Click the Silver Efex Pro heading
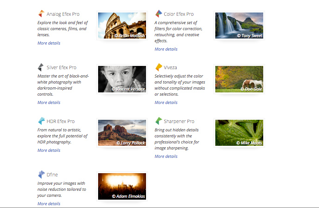 61,67
